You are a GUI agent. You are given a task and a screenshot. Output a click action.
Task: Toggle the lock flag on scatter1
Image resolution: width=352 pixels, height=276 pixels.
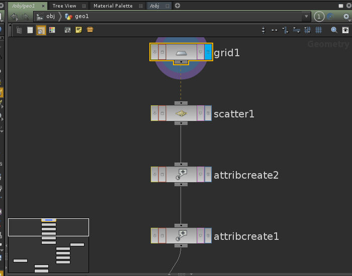tap(162, 113)
